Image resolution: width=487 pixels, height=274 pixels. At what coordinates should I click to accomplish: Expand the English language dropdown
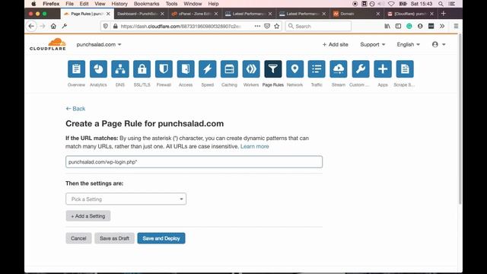point(408,44)
